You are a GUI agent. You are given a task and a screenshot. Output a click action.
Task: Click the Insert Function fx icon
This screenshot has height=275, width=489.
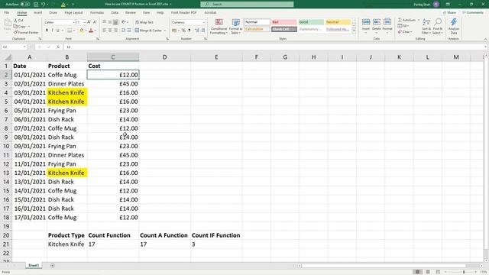58,47
